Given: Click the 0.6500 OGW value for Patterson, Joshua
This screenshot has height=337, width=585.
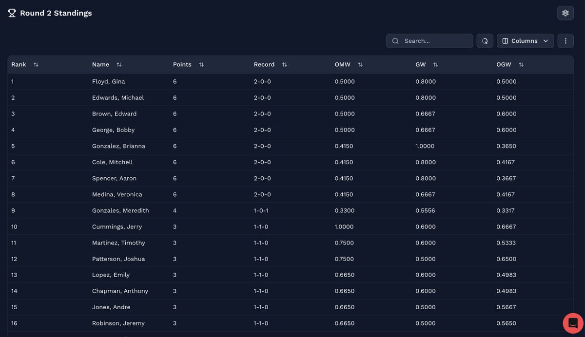Looking at the screenshot, I should click(x=507, y=259).
